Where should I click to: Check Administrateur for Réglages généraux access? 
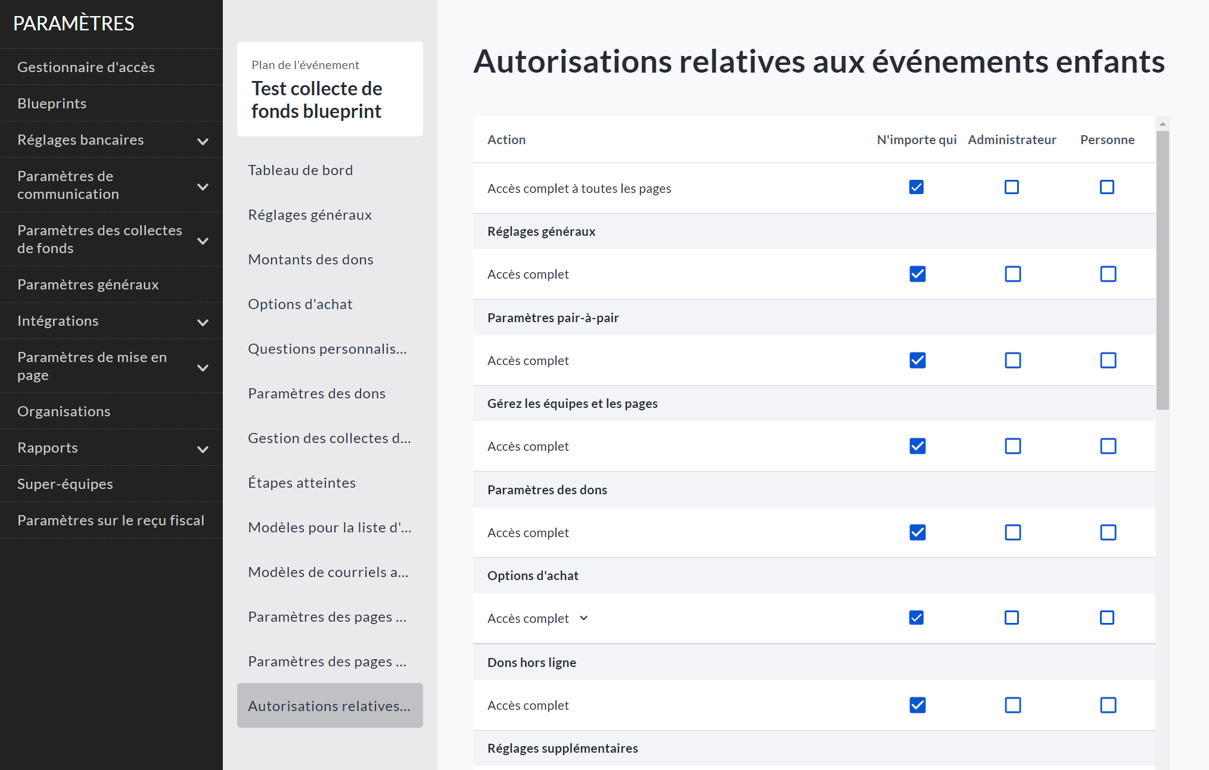coord(1012,274)
